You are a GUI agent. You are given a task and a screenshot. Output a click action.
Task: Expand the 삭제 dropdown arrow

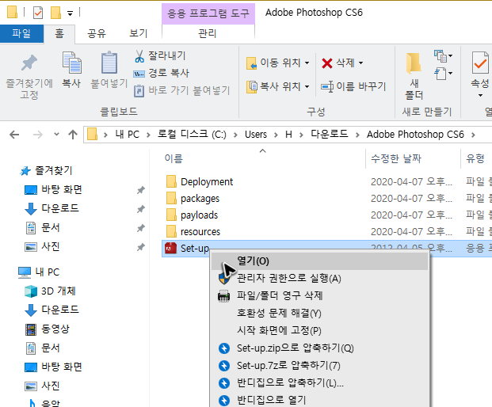point(361,63)
